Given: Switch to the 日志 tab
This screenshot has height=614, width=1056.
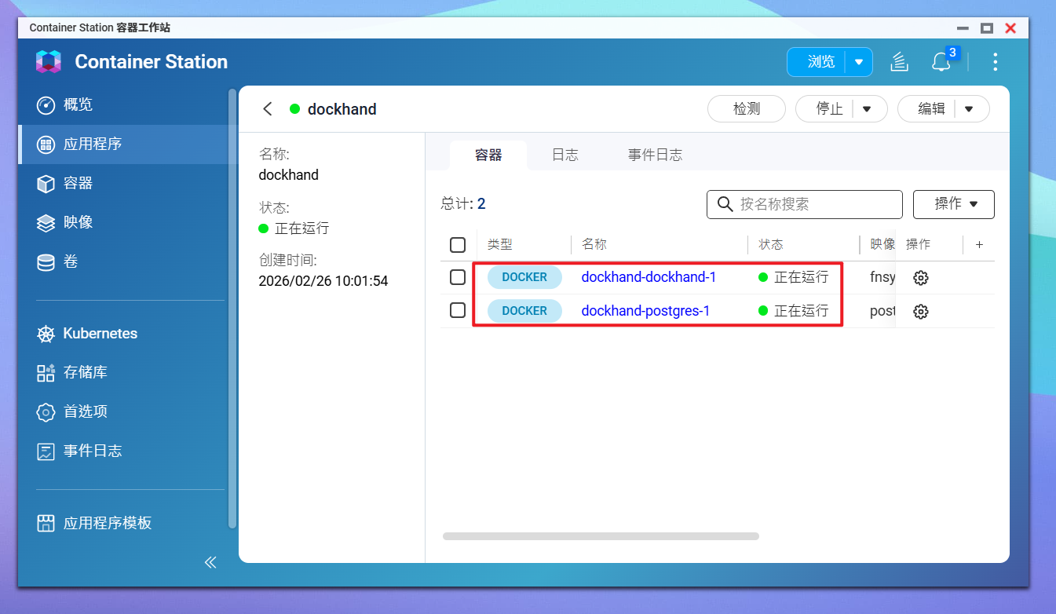Looking at the screenshot, I should (565, 155).
